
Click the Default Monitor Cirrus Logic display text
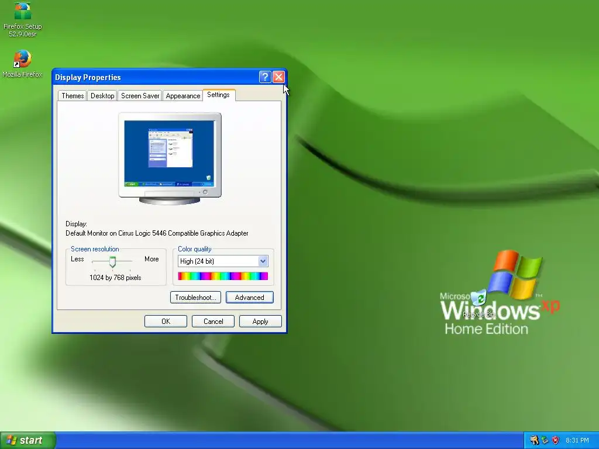[x=157, y=233]
